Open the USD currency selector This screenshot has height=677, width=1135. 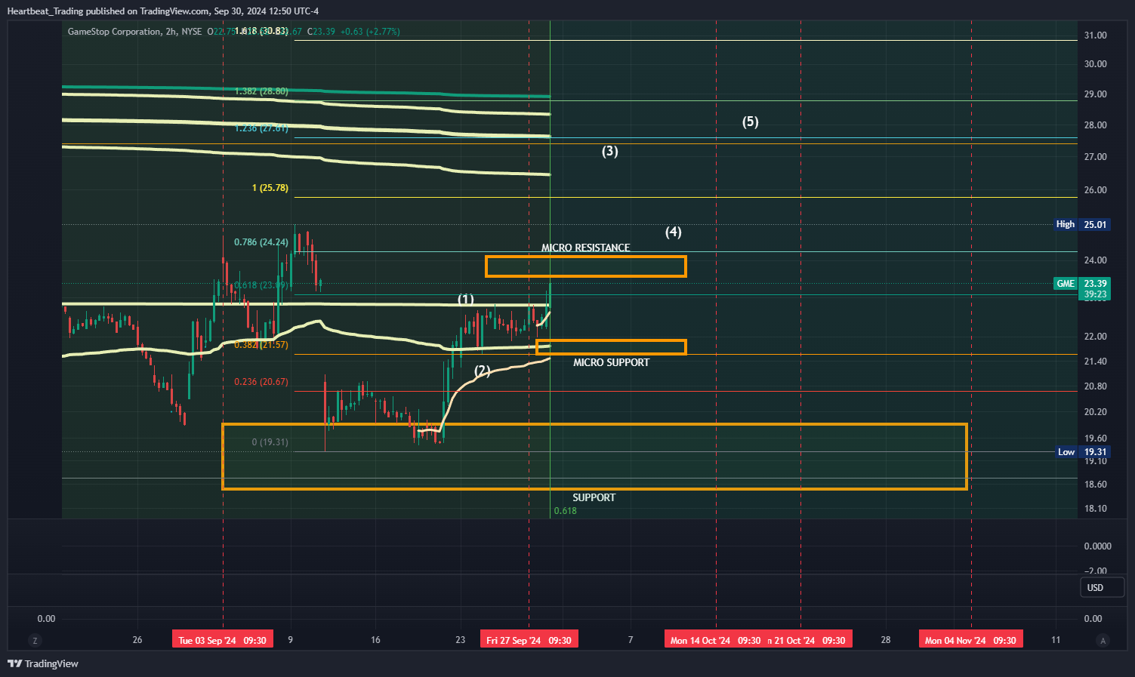tap(1102, 587)
